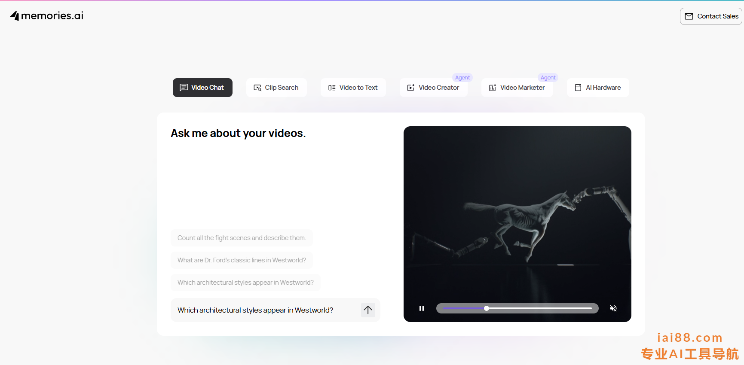Click the 'Ask me about your videos.' heading
The image size is (744, 365).
point(238,134)
